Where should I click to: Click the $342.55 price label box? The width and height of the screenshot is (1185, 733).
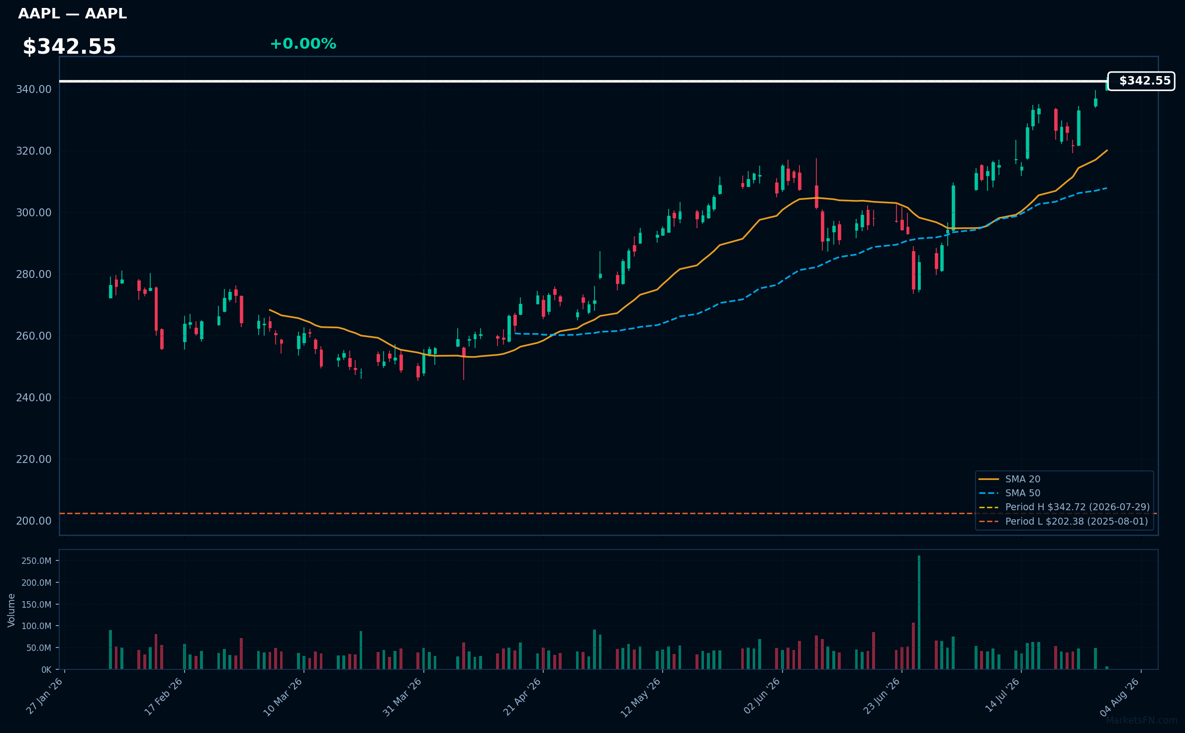1141,81
